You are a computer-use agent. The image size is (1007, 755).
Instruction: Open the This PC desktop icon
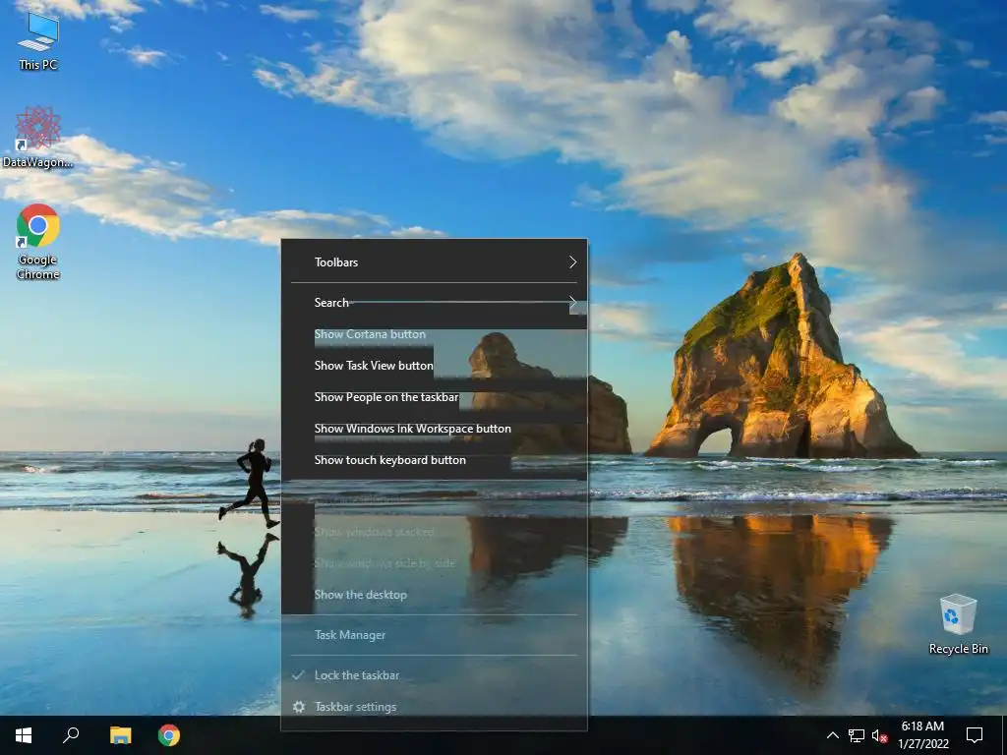38,41
